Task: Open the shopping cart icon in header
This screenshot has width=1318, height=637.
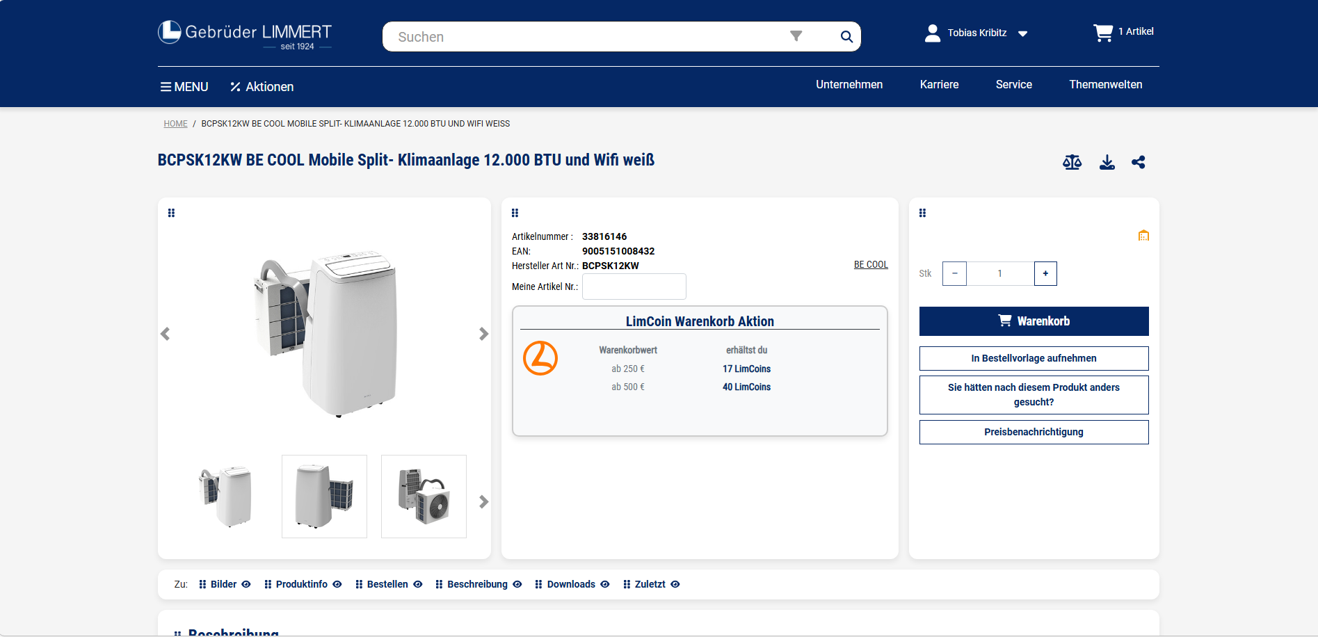Action: 1103,33
